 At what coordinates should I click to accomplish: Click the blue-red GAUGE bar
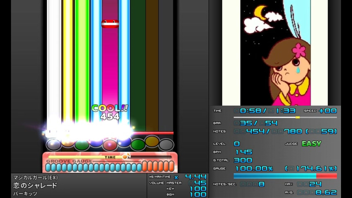tap(285, 176)
